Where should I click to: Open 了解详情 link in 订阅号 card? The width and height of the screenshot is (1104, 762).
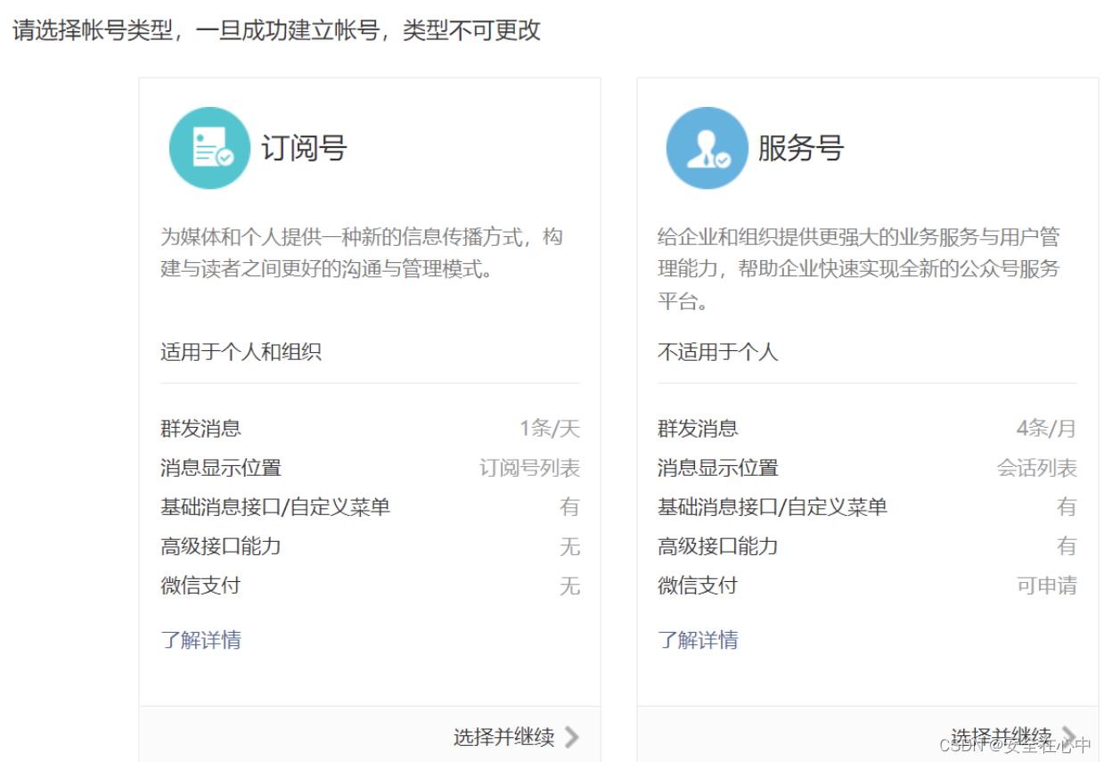click(200, 640)
